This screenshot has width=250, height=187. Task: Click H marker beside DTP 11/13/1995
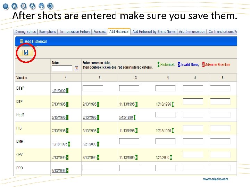[136, 104]
